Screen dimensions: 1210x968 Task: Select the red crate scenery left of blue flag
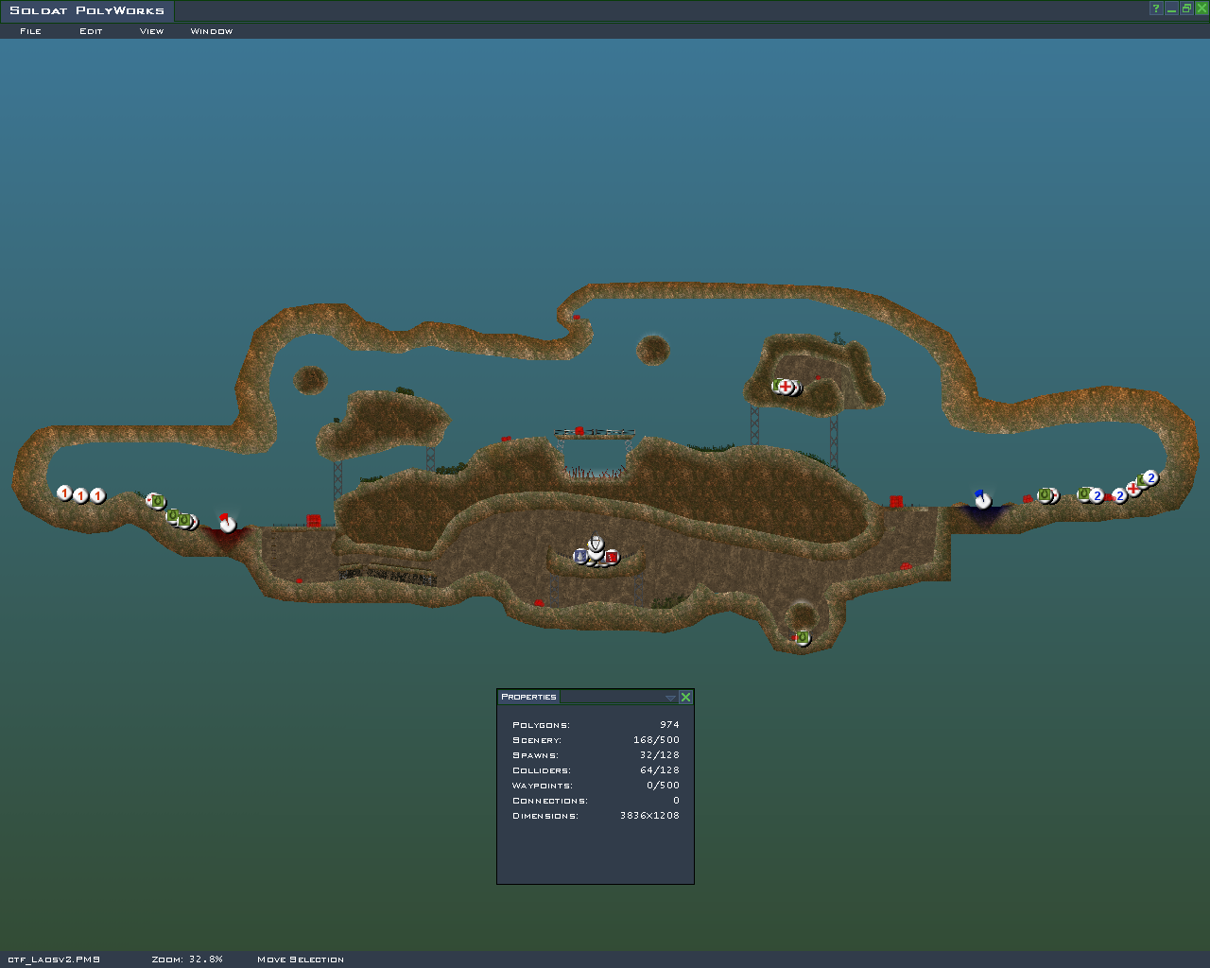tap(896, 502)
